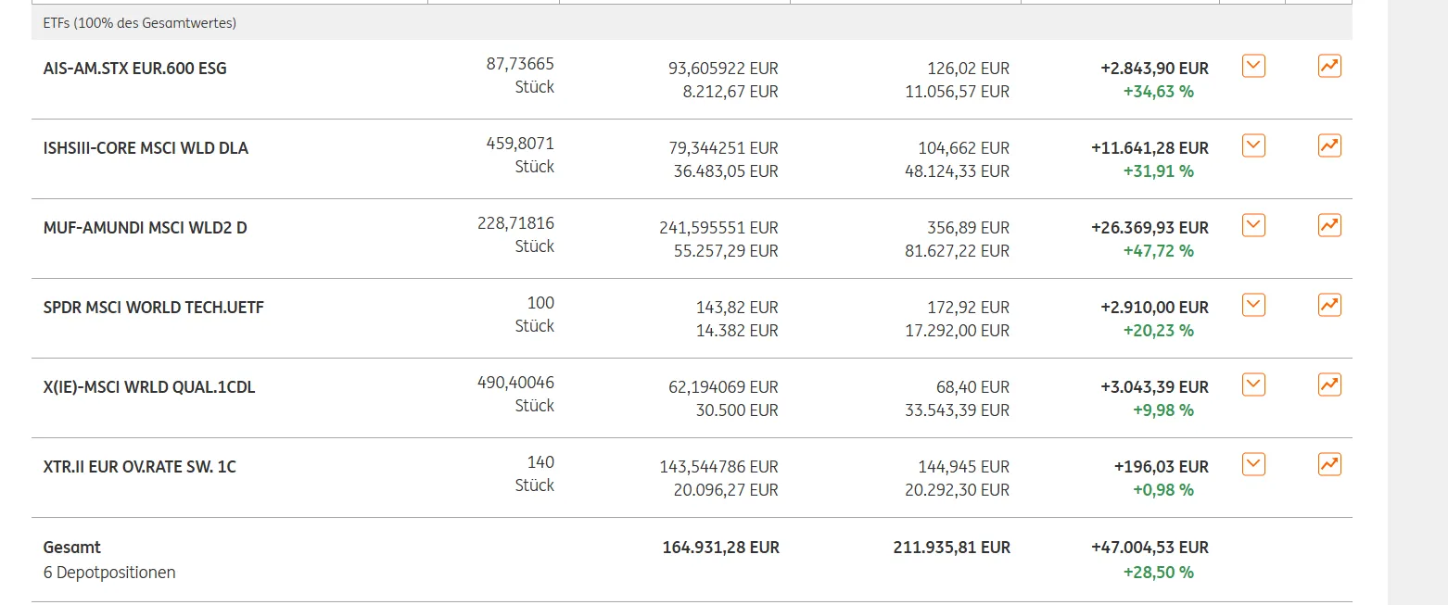This screenshot has width=1448, height=605.
Task: Expand dropdown arrow for MUF-AMUNDI MSCI WLD2 D
Action: pyautogui.click(x=1253, y=225)
